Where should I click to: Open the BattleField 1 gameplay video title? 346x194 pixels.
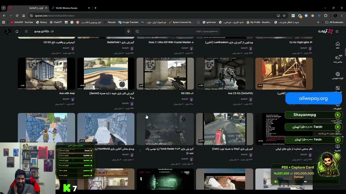(121, 42)
